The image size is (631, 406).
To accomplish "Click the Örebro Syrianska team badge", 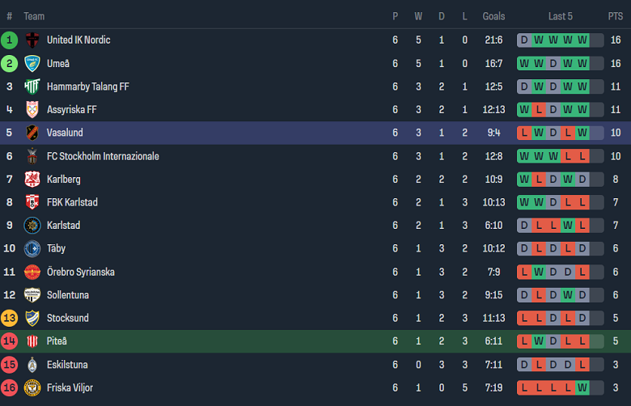I will tap(32, 272).
